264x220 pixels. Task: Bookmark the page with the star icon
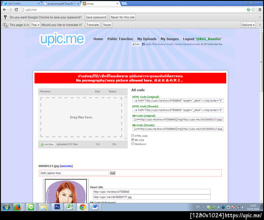pyautogui.click(x=253, y=10)
